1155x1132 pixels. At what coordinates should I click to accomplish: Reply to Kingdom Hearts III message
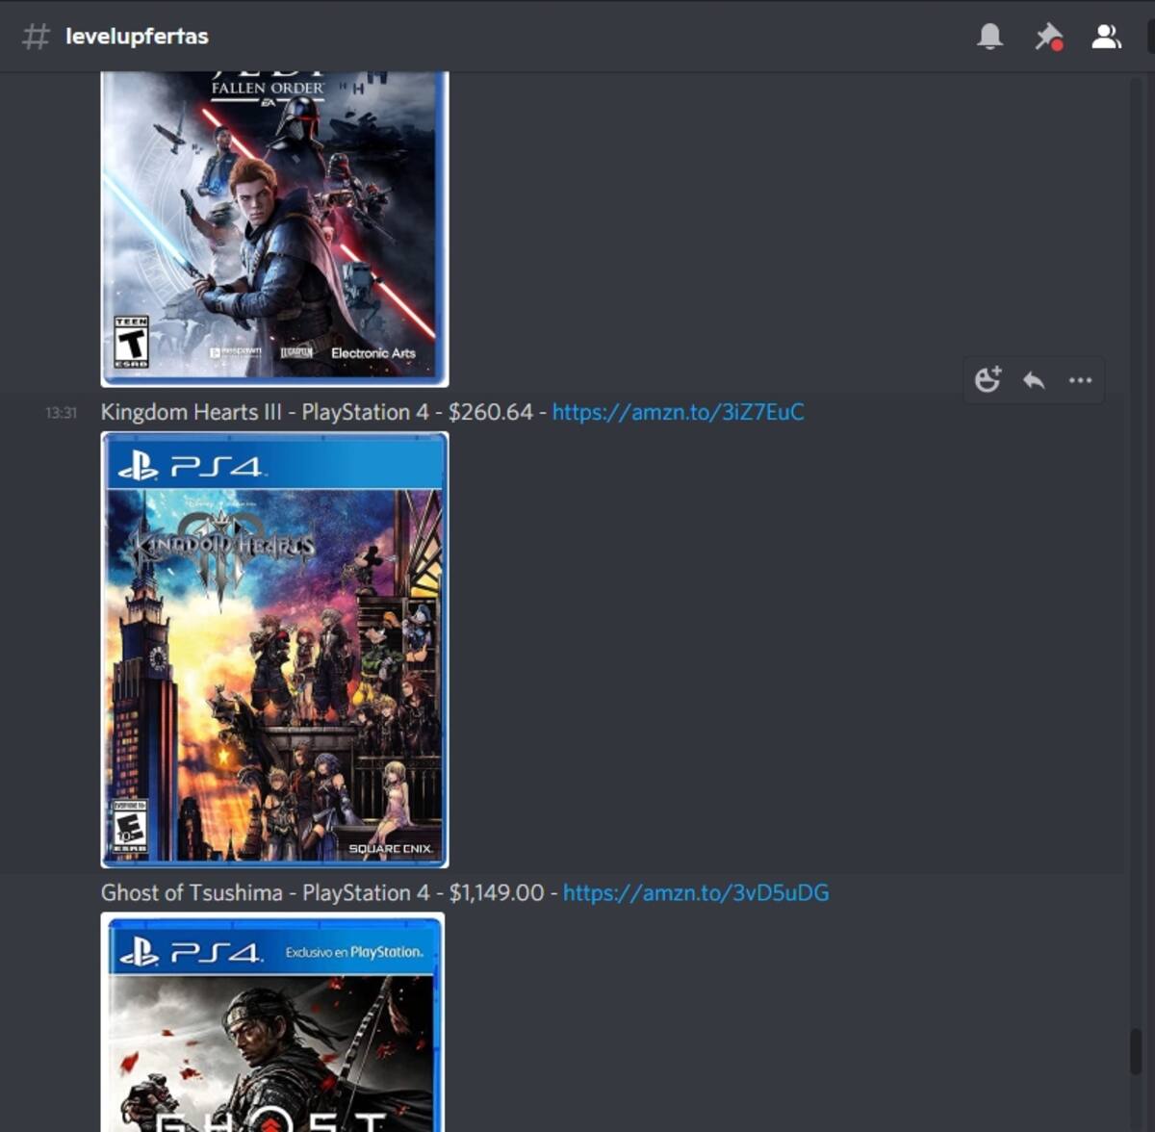1034,379
